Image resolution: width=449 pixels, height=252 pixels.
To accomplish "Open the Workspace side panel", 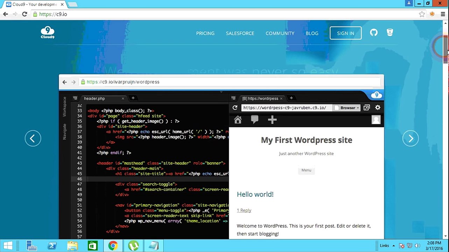I will point(64,107).
